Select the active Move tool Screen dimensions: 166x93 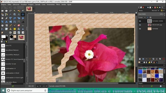click(23, 14)
